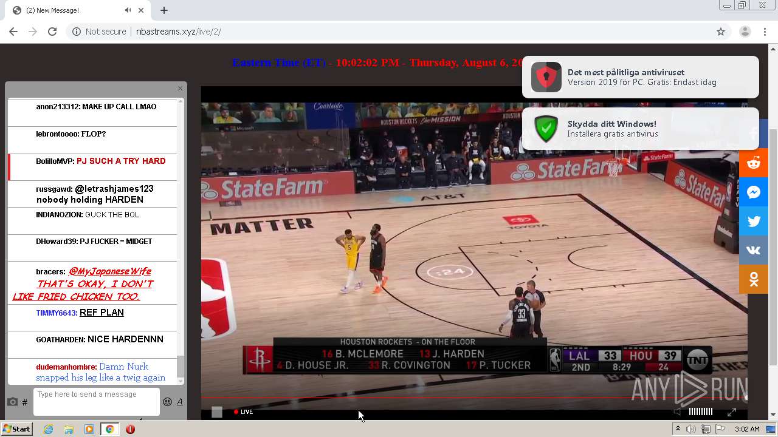
Task: Share on Reddit
Action: pyautogui.click(x=754, y=163)
